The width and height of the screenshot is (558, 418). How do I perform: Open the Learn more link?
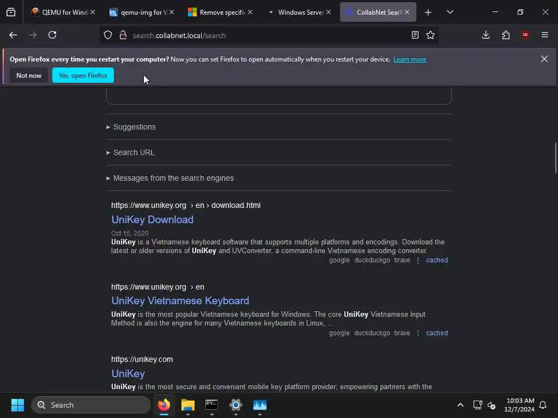(410, 59)
